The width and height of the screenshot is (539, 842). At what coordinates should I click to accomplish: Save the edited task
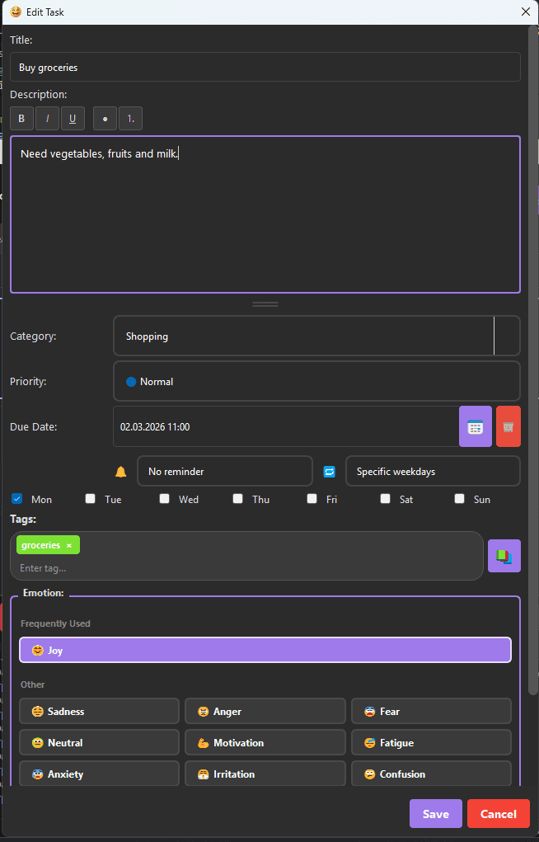[x=435, y=814]
